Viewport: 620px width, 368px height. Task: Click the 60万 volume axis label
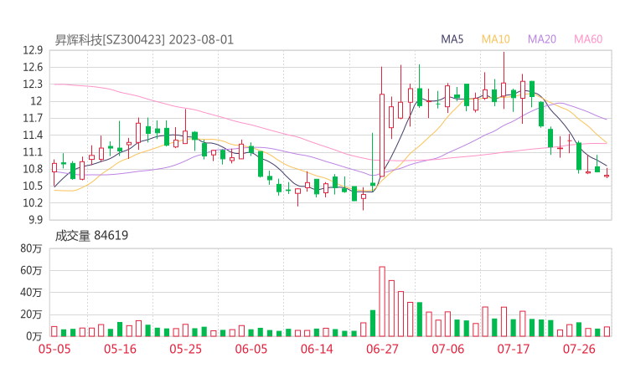pyautogui.click(x=31, y=270)
